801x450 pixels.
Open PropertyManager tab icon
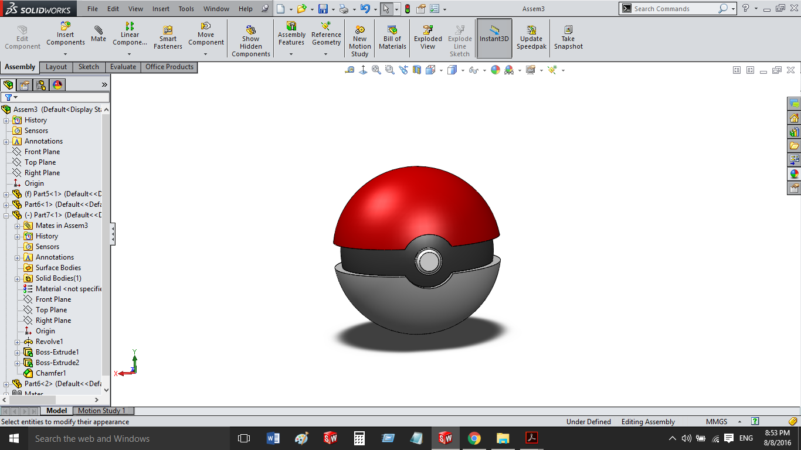pos(25,85)
